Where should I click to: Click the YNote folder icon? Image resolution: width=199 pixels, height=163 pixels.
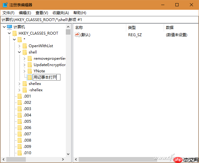tap(30, 71)
